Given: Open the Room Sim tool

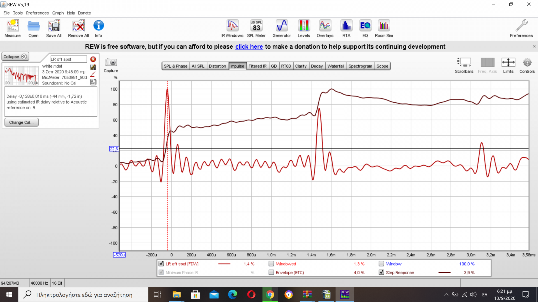Looking at the screenshot, I should 384,29.
